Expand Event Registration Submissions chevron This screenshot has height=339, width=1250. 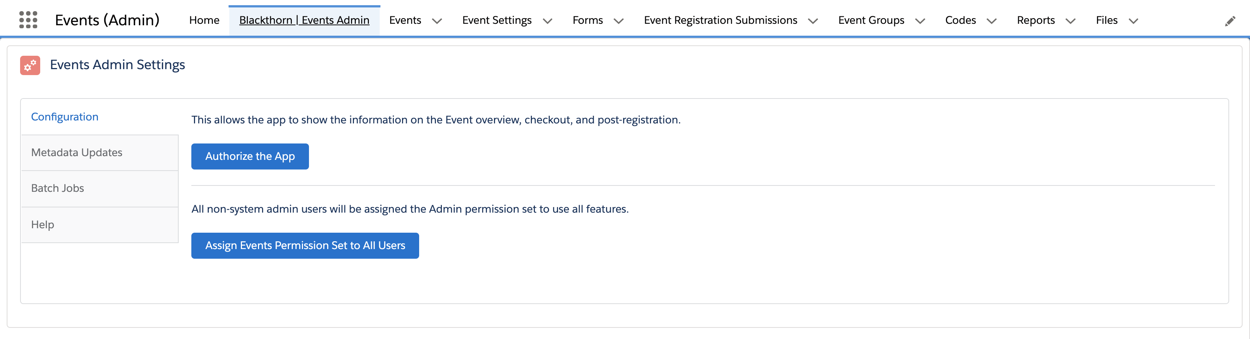click(x=813, y=21)
